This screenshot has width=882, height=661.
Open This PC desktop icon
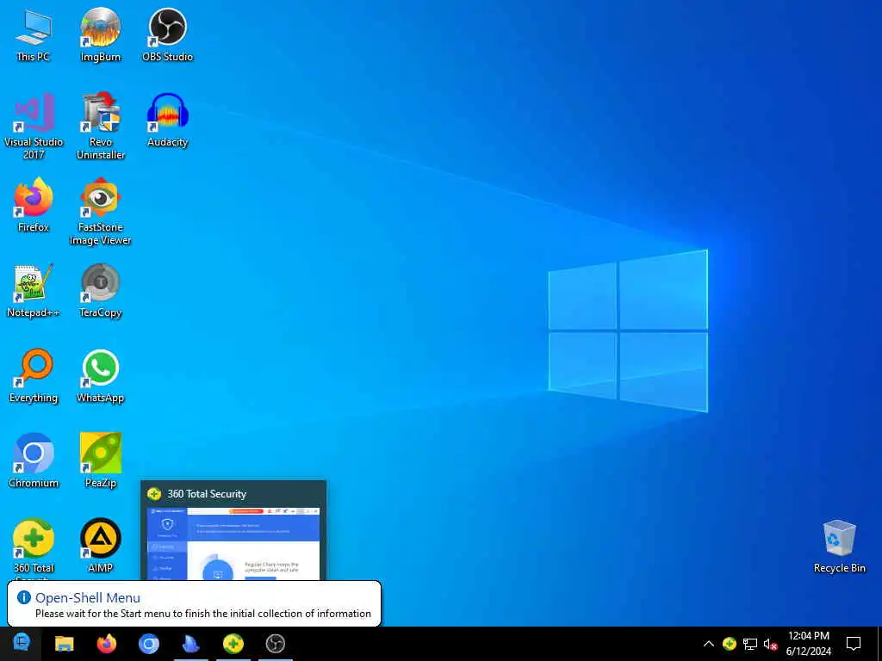[34, 34]
